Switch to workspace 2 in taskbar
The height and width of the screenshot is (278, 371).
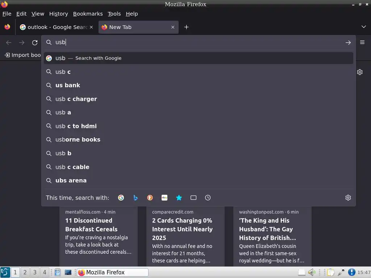tap(25, 272)
